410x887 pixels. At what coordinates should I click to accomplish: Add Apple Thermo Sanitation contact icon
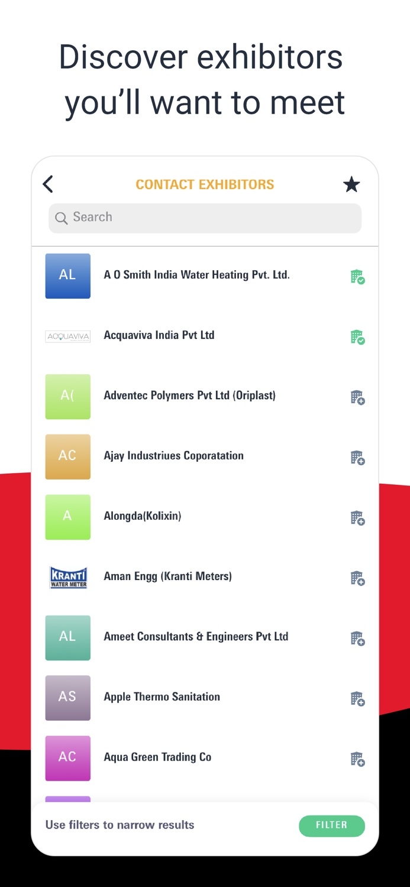[x=357, y=699]
